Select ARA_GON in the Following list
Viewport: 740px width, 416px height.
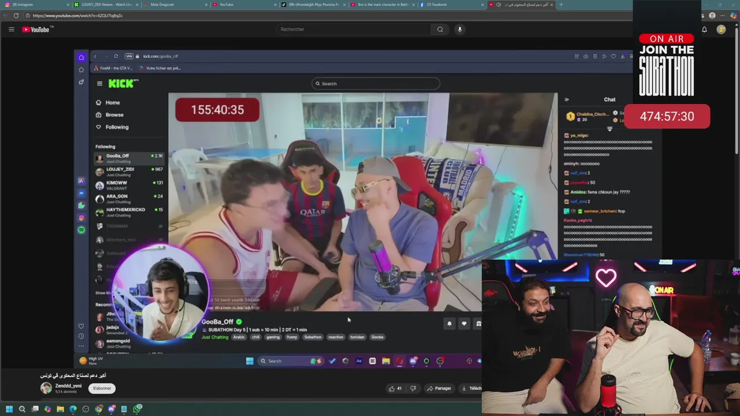click(129, 198)
